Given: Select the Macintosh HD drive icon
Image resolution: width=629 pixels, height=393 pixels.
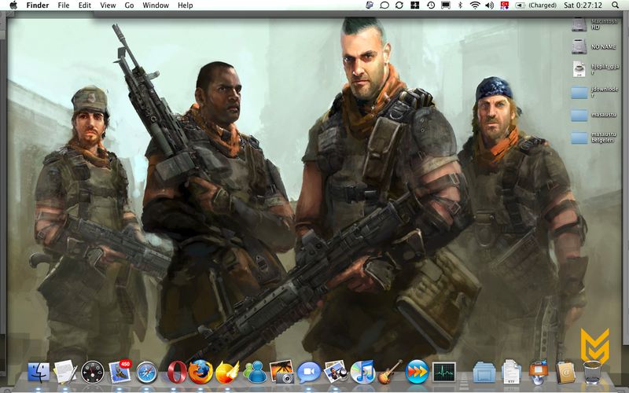Looking at the screenshot, I should 579,25.
